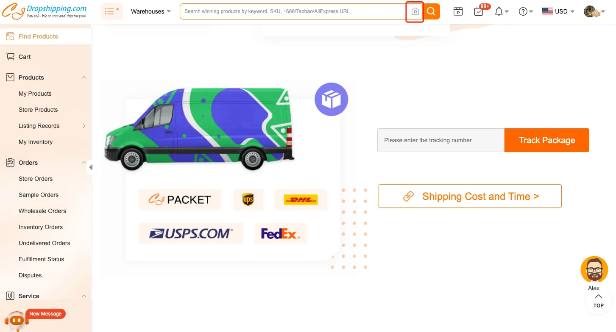Open the USD currency dropdown
Screen dimensions: 616x332
[x=558, y=11]
